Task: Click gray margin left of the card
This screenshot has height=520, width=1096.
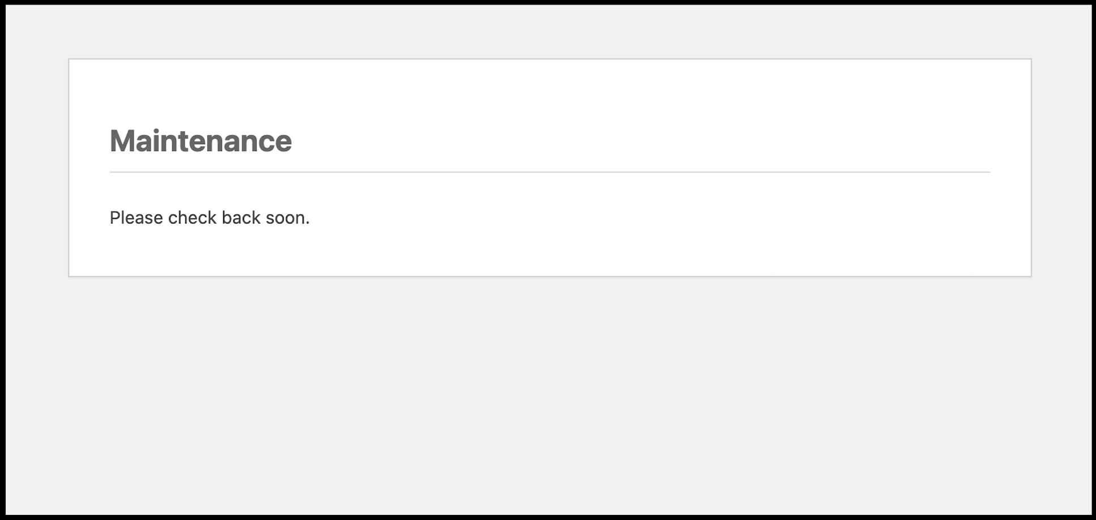Action: point(37,170)
